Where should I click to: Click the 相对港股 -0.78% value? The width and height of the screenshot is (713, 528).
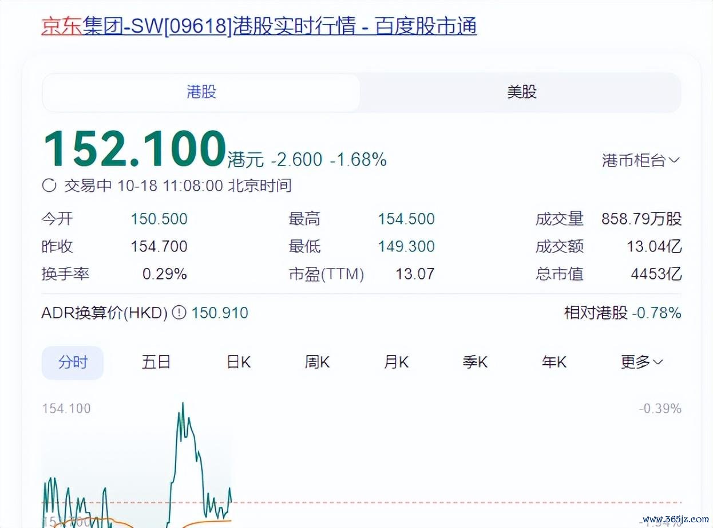click(x=657, y=313)
